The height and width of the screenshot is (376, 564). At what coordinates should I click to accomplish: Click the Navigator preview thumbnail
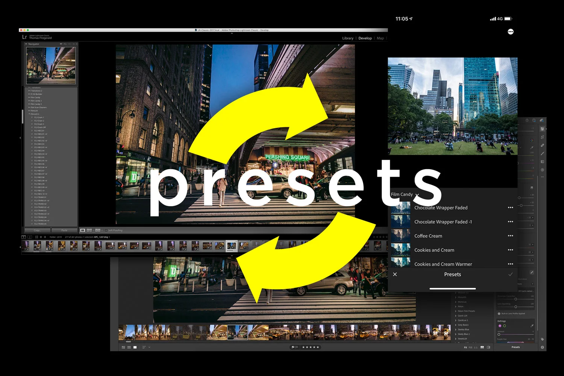pyautogui.click(x=51, y=65)
